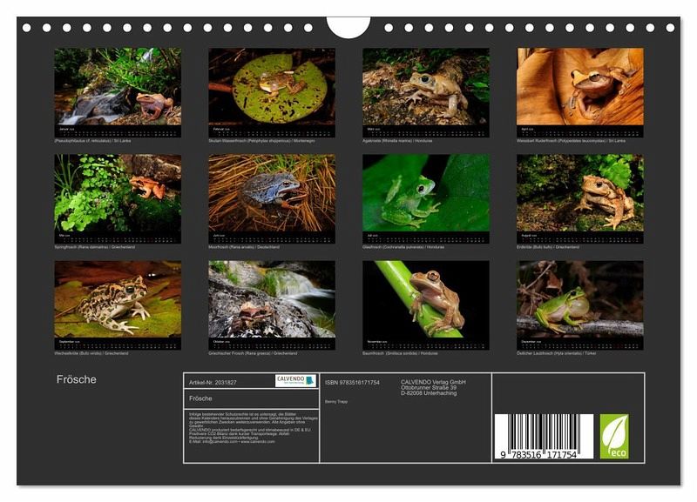Click the Artikel-Nr. 2031827 text

213,382
